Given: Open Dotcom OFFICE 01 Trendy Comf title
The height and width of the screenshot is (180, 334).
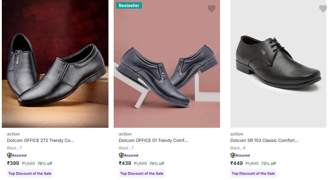Looking at the screenshot, I should coord(153,140).
